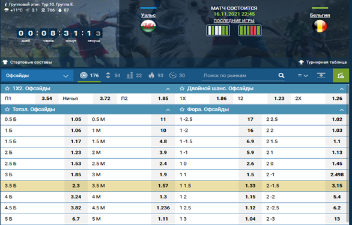Star the Тотал. Офсайды market as favorite
The image size is (352, 225).
7,109
